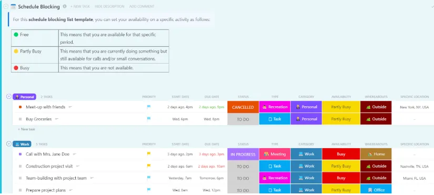
Task: Collapse the Personal group
Action: click(9, 97)
